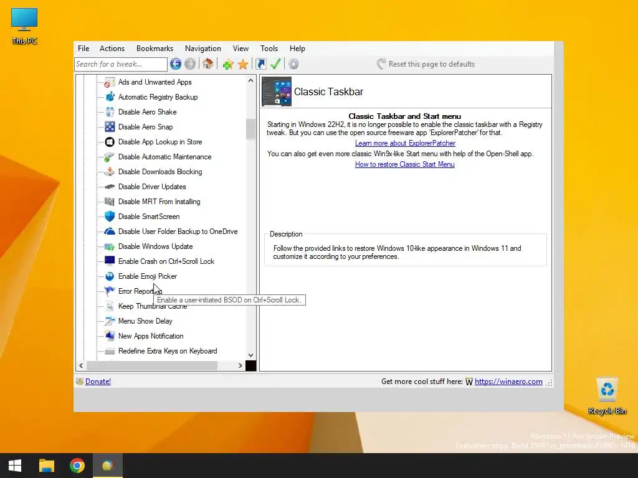Open the Navigation menu
The height and width of the screenshot is (478, 638).
coord(202,49)
